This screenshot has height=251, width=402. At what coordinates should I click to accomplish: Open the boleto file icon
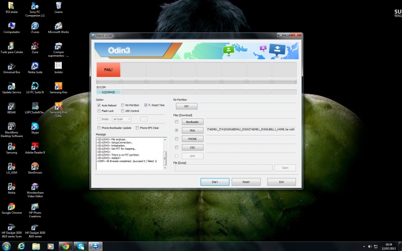click(x=58, y=68)
